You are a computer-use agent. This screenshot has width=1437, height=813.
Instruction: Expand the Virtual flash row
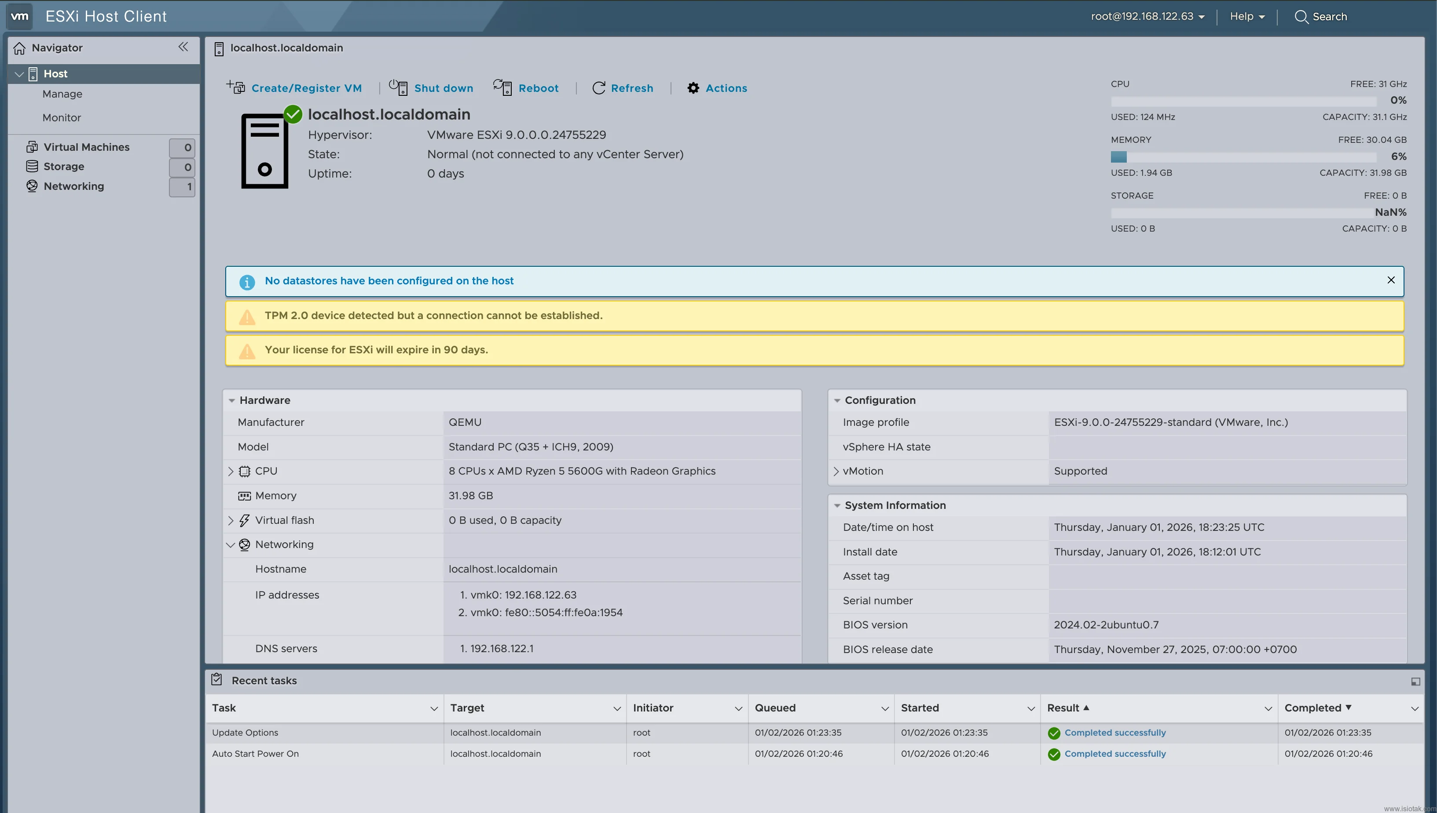point(230,520)
